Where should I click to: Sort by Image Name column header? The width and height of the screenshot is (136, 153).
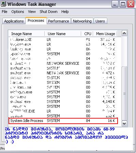pos(26,34)
